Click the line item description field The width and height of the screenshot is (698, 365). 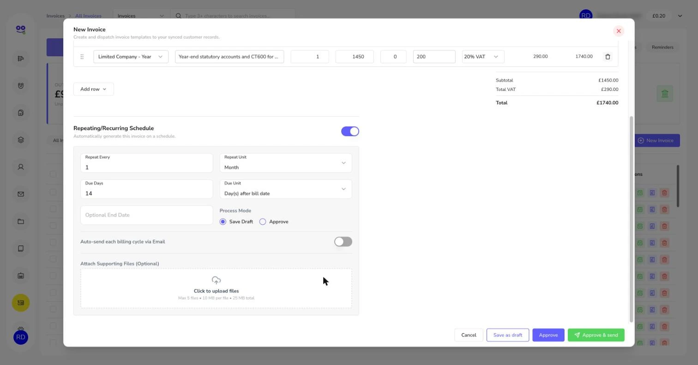[229, 57]
